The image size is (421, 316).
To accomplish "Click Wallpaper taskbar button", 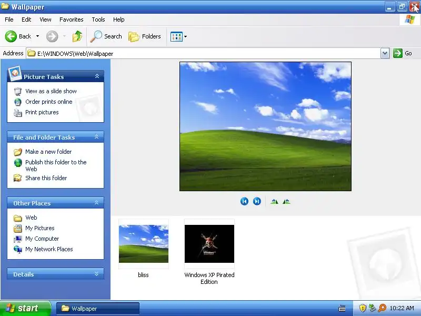I will [x=98, y=309].
